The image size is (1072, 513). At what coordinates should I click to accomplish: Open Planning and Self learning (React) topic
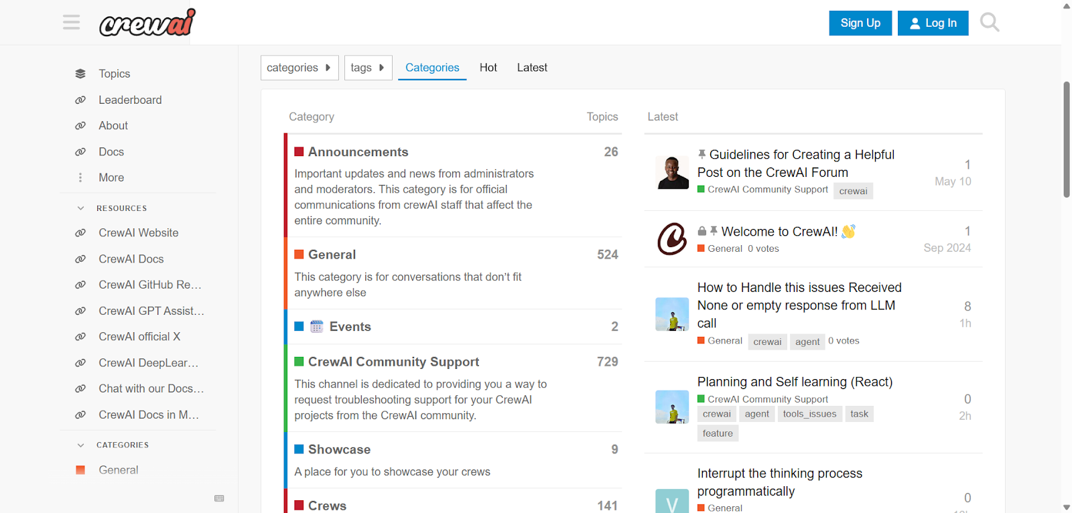coord(795,382)
